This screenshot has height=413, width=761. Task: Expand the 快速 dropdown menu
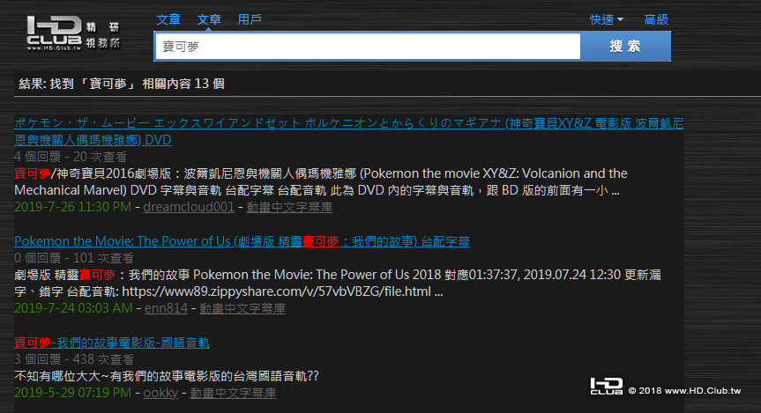(x=606, y=20)
